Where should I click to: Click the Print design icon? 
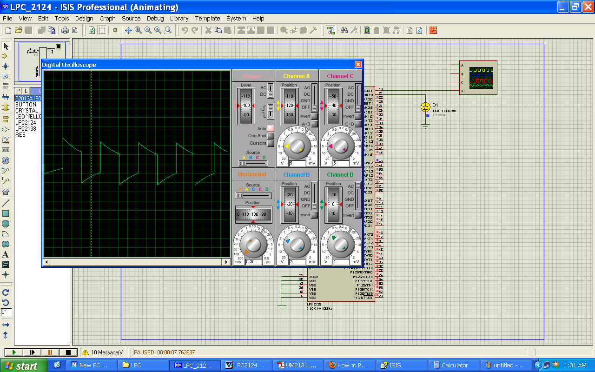(65, 31)
